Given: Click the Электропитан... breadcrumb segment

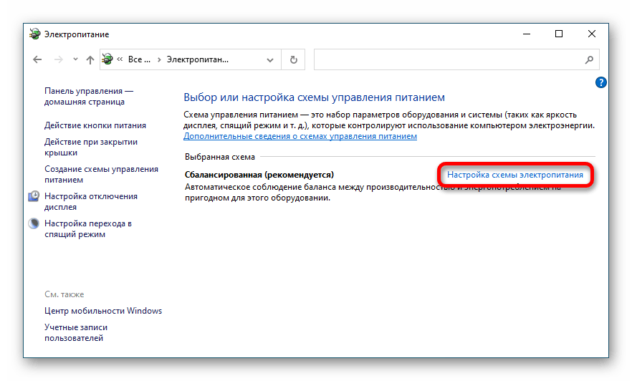Looking at the screenshot, I should (197, 60).
